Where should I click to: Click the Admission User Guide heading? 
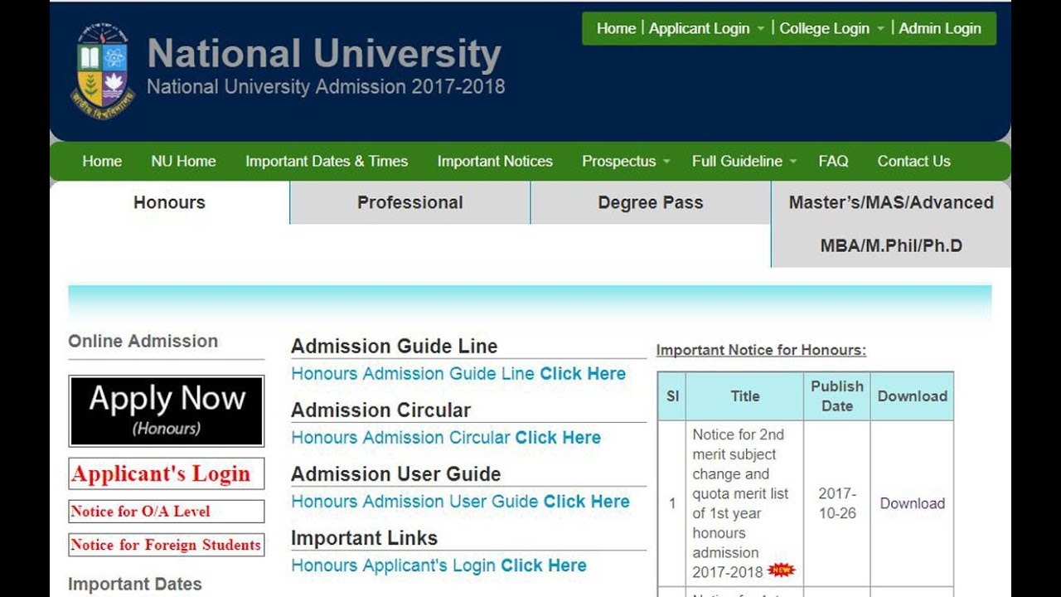(x=396, y=474)
